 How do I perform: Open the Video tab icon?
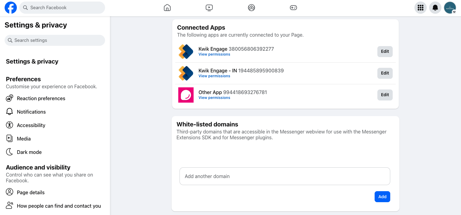tap(209, 8)
